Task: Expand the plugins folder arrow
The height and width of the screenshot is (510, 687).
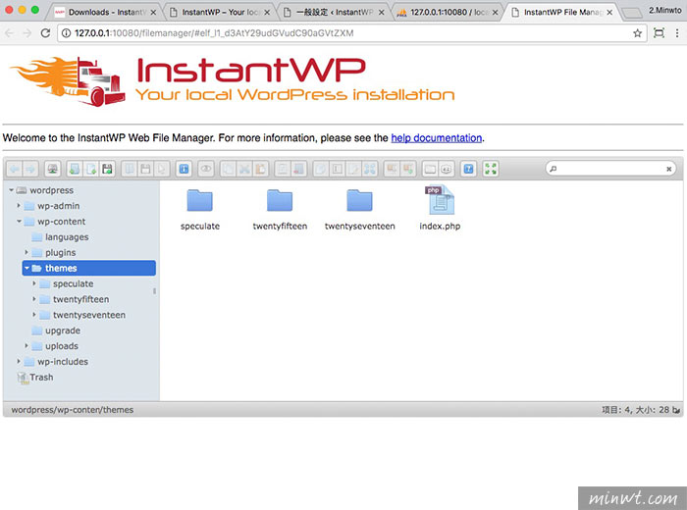Action: (x=26, y=252)
